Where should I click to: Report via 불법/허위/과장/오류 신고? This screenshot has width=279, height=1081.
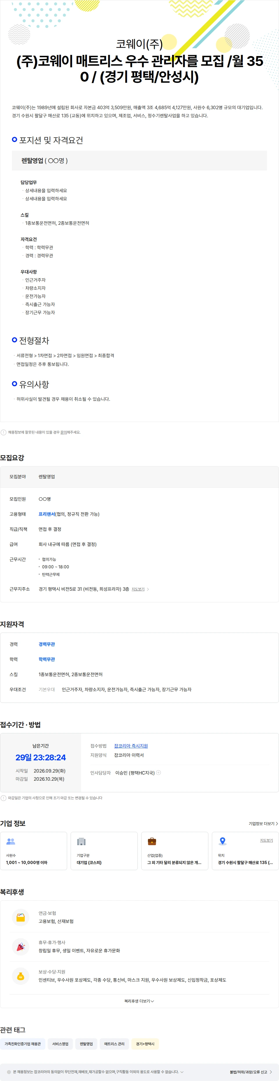click(x=251, y=1072)
